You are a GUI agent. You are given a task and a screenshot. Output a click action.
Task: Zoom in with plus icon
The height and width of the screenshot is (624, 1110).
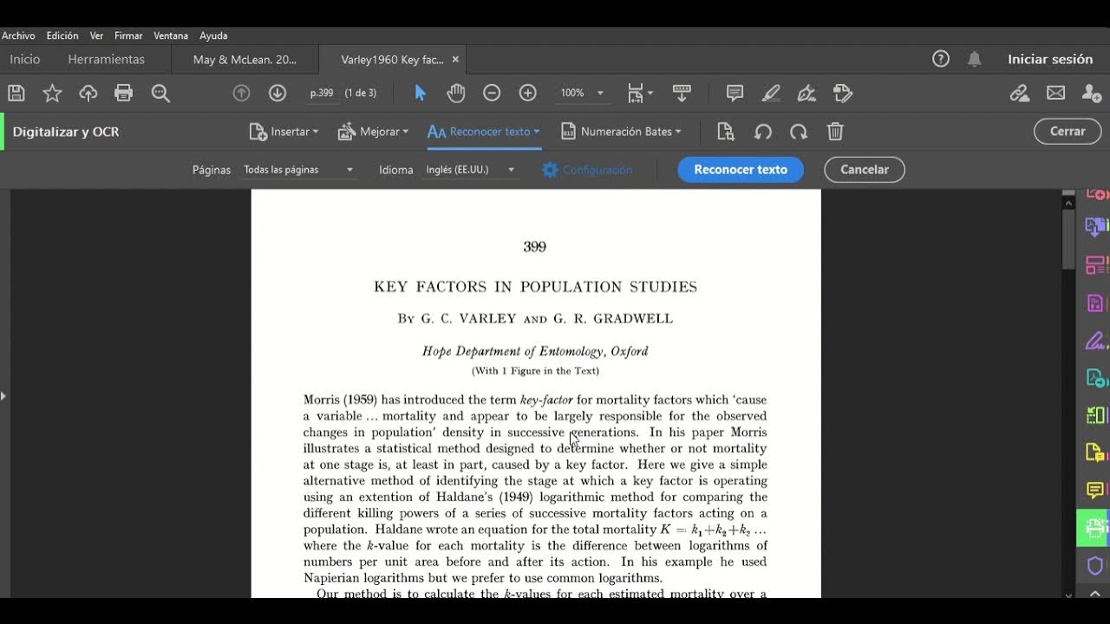click(x=527, y=93)
